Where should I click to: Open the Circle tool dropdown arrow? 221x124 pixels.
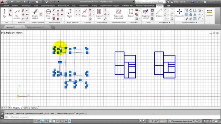(x=168, y=14)
